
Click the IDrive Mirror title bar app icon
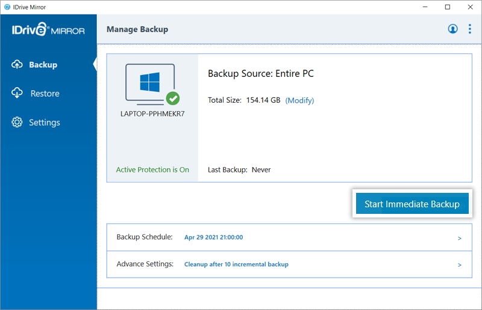7,7
